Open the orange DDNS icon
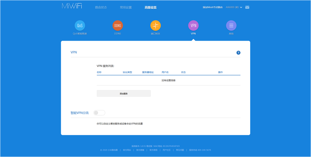 (x=117, y=25)
